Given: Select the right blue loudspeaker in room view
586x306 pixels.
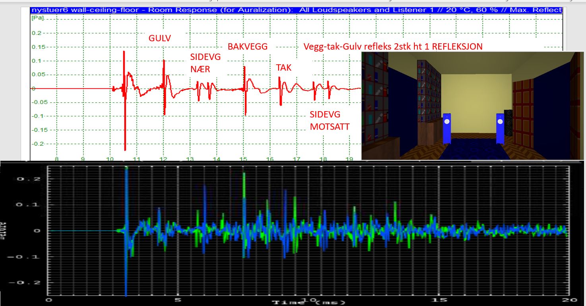Looking at the screenshot, I should pyautogui.click(x=500, y=128).
